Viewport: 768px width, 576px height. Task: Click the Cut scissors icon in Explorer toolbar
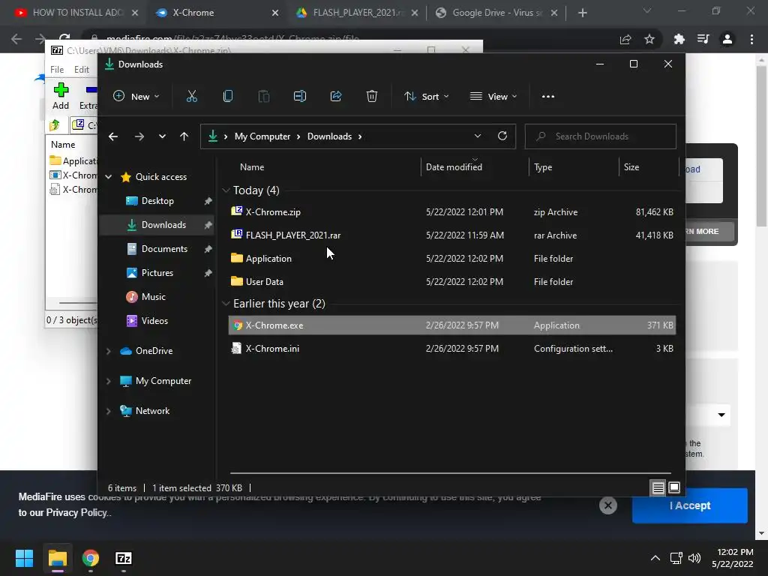(x=191, y=97)
